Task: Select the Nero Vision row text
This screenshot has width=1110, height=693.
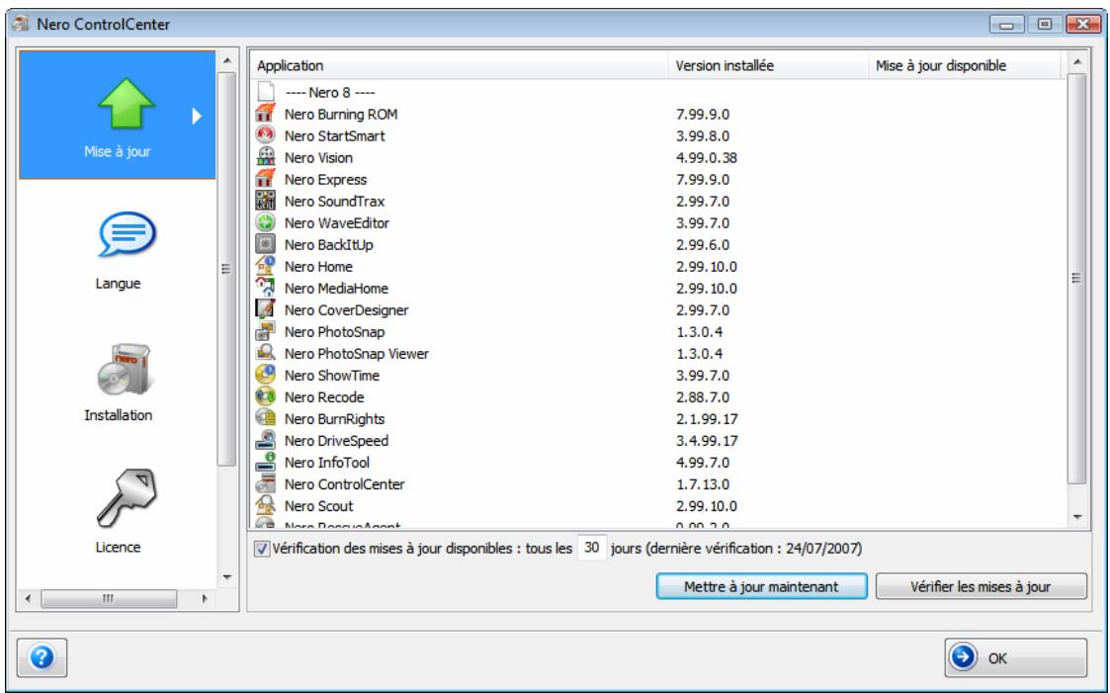Action: (318, 158)
